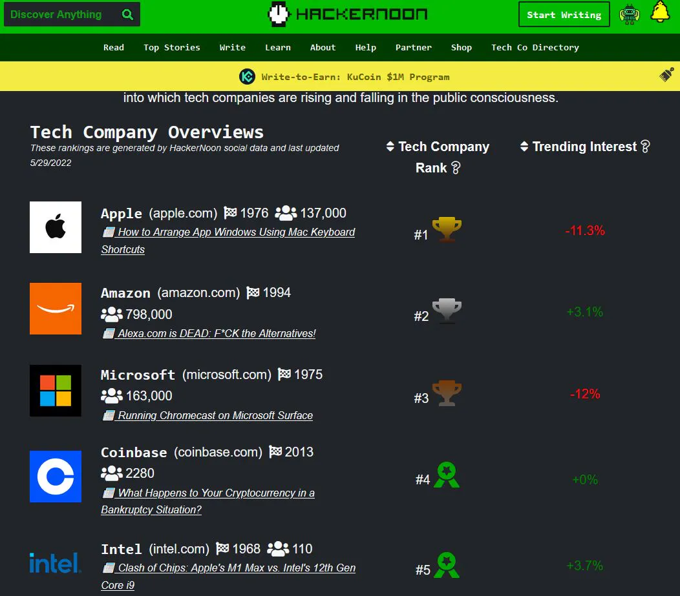The image size is (680, 596).
Task: Click the robot mascot icon in the header
Action: (630, 11)
